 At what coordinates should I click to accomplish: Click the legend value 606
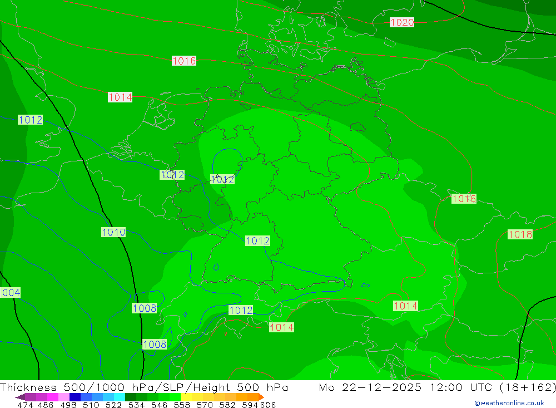268,405
